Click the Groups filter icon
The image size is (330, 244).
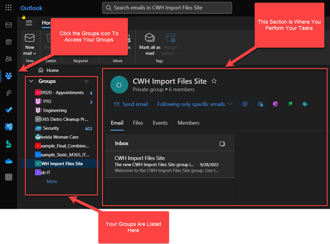87,81
